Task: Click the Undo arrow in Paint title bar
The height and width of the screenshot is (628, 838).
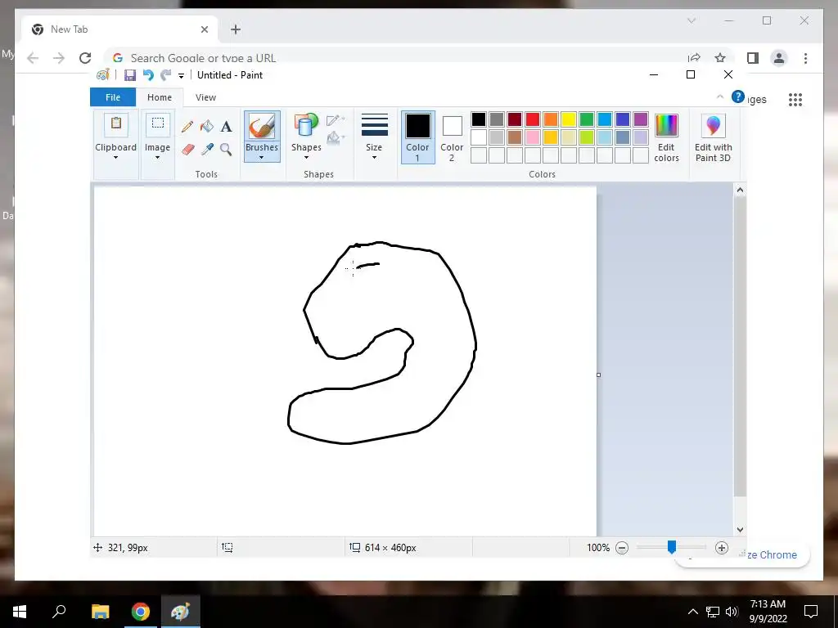Action: 148,75
